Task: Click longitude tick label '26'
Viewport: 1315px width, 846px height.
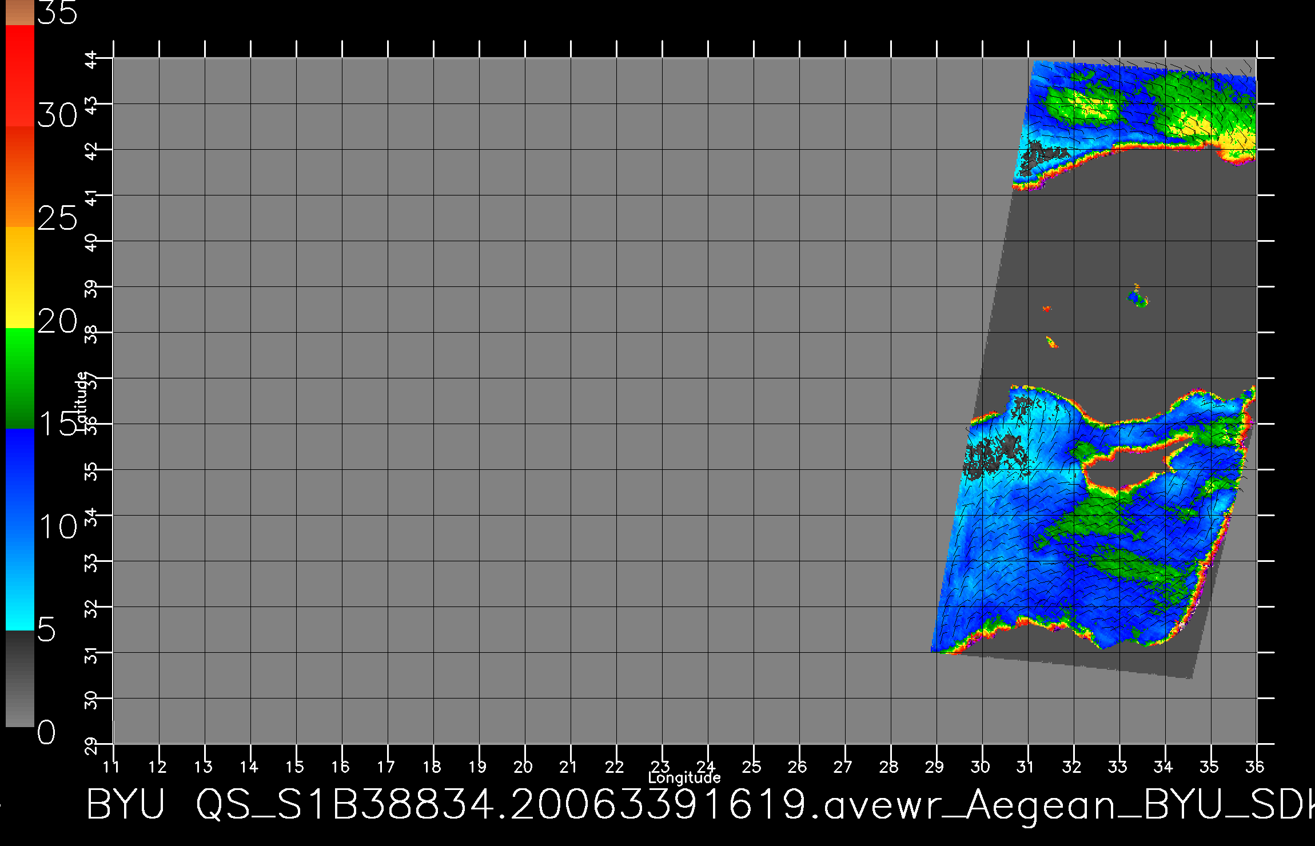Action: click(x=798, y=767)
